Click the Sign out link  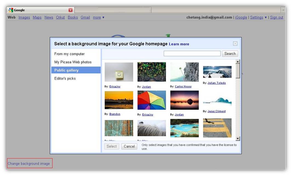point(277,17)
